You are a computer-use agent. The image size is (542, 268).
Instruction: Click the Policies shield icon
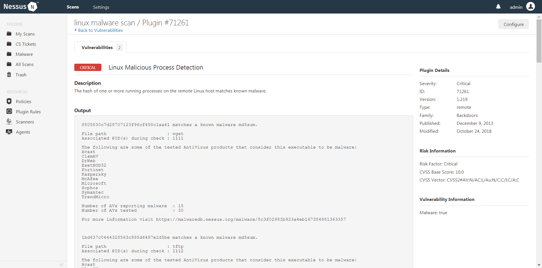pyautogui.click(x=9, y=101)
